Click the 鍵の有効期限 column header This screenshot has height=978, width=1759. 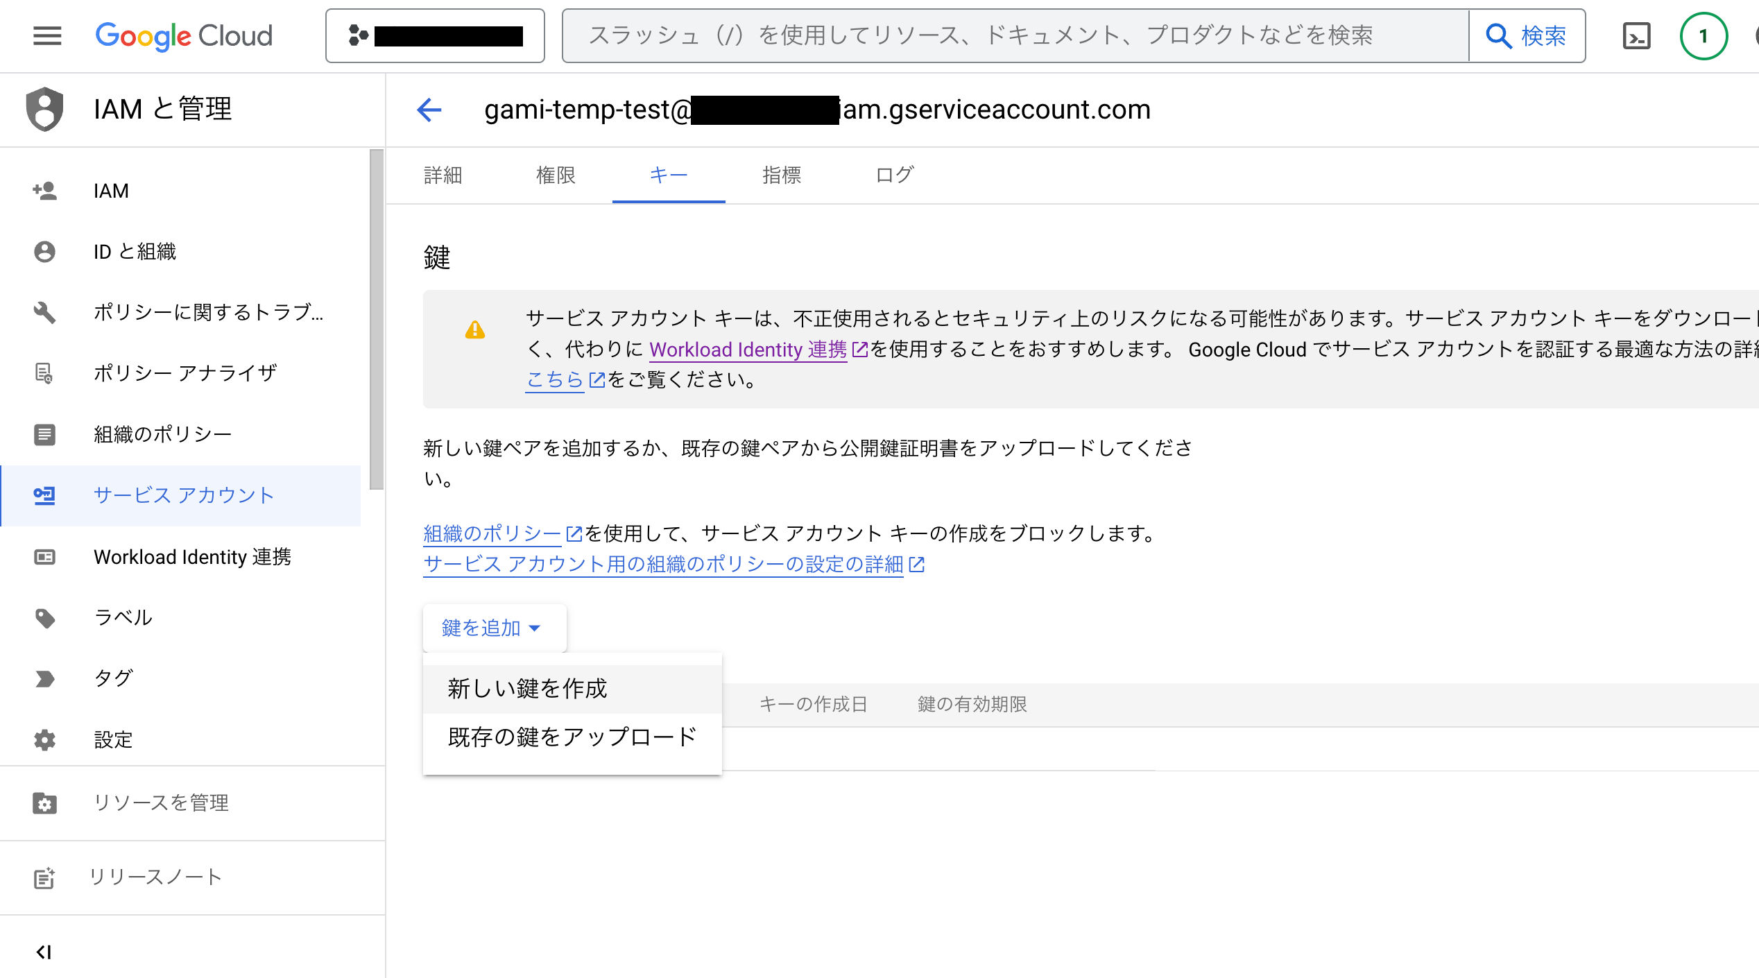pos(972,704)
